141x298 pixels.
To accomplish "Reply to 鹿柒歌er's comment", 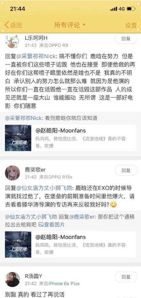I will 126,170.
